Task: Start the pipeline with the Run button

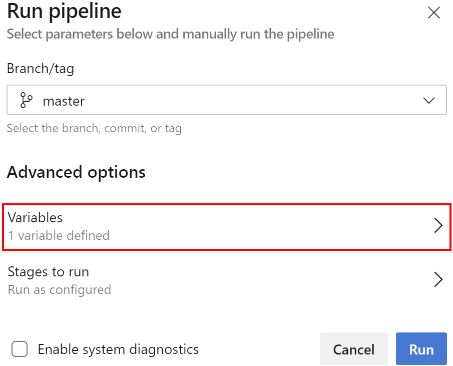Action: click(x=421, y=349)
